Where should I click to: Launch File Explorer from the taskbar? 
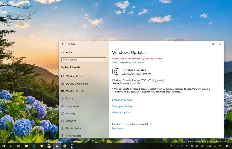[26, 146]
